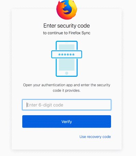The image size is (136, 156).
Task: Click the asterisk code box in illustration
Action: point(67,55)
